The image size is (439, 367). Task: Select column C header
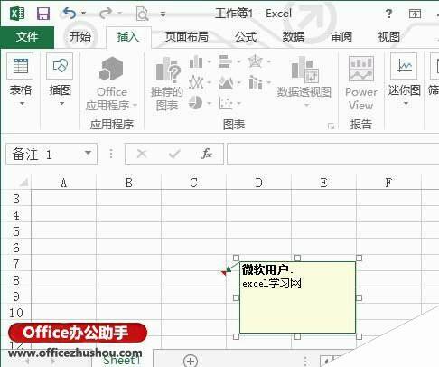[193, 183]
